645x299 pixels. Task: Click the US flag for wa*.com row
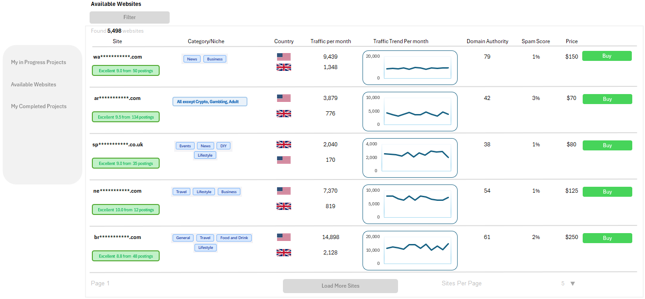283,57
